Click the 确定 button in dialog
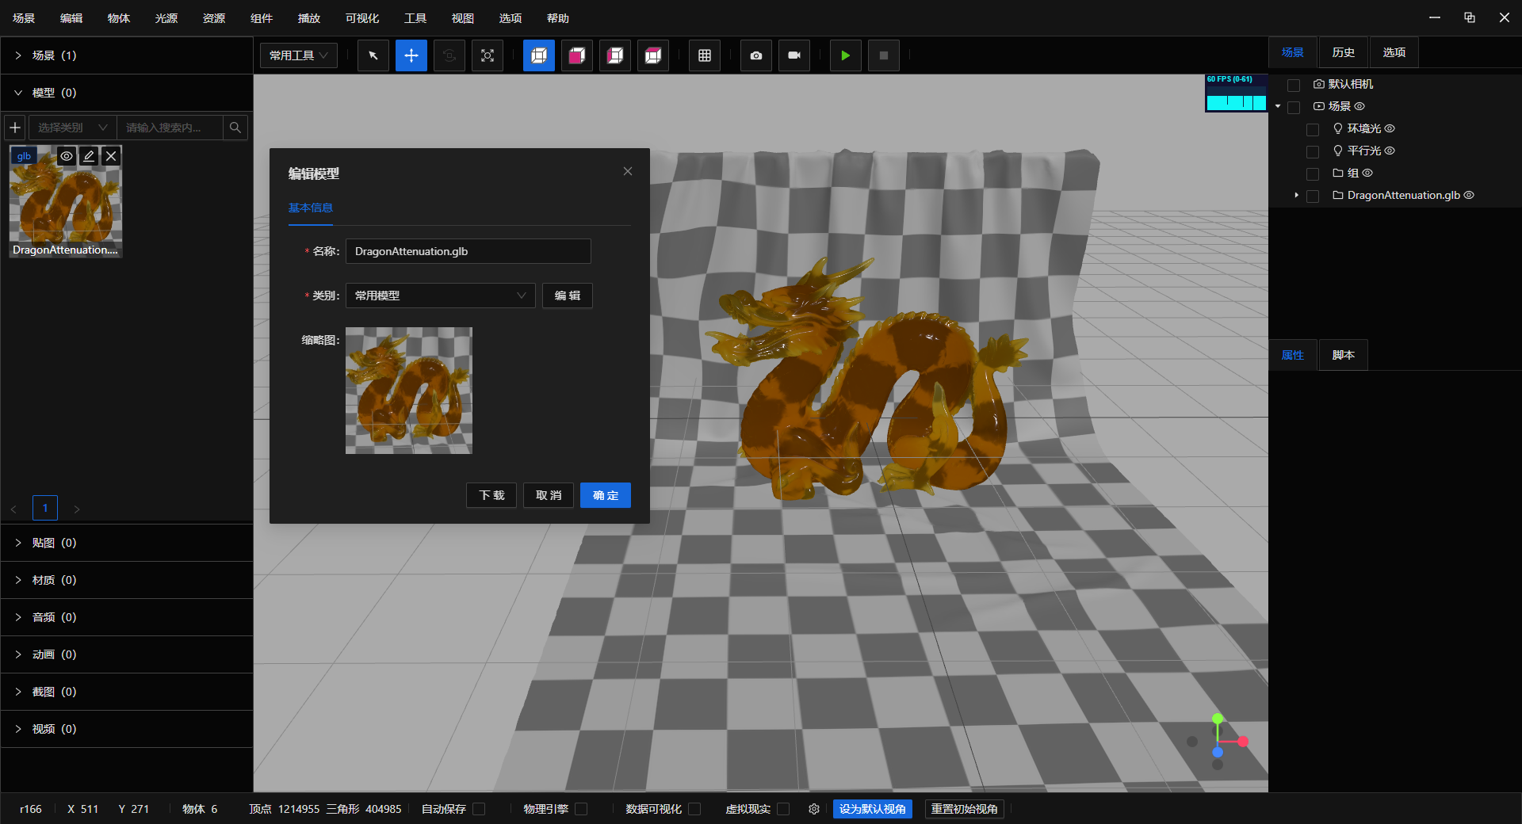The width and height of the screenshot is (1522, 824). [x=605, y=495]
